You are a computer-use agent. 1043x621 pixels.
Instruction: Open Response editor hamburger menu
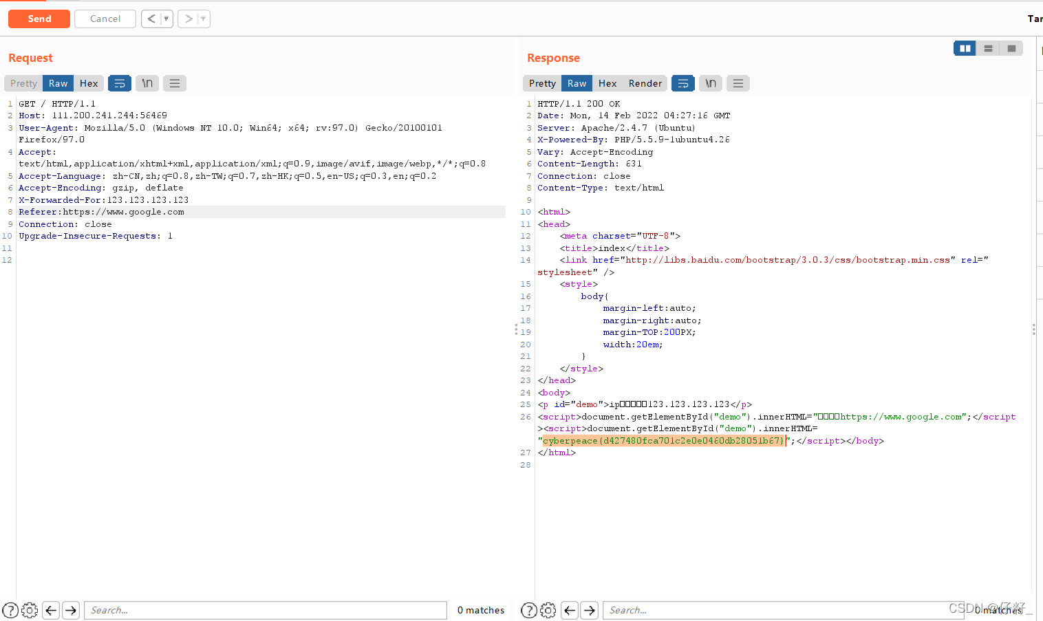tap(738, 83)
